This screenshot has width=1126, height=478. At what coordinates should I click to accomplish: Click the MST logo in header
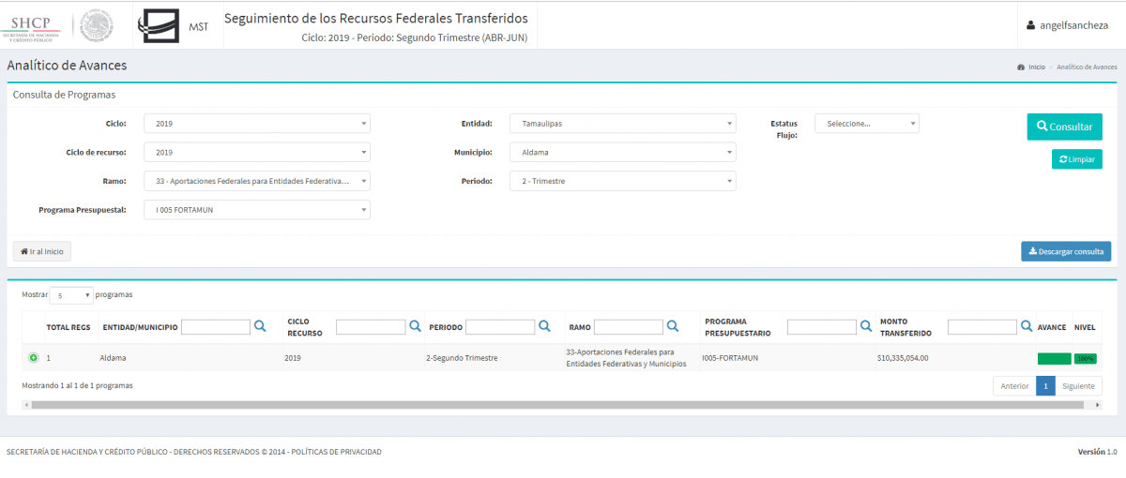coord(175,25)
